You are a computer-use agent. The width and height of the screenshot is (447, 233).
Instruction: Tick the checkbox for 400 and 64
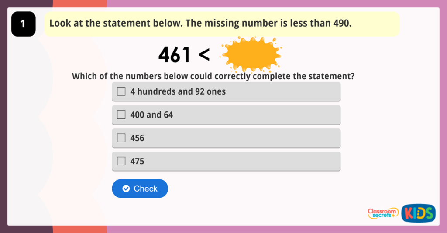point(121,115)
